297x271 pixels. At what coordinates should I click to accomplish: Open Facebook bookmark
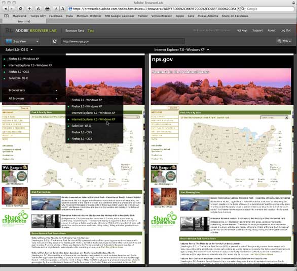coord(56,16)
